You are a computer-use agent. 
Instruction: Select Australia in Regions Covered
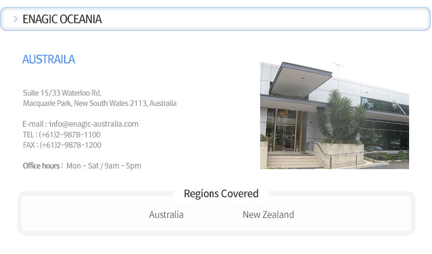pyautogui.click(x=166, y=214)
